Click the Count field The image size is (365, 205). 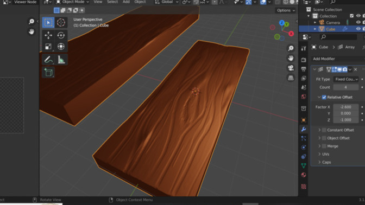click(346, 87)
